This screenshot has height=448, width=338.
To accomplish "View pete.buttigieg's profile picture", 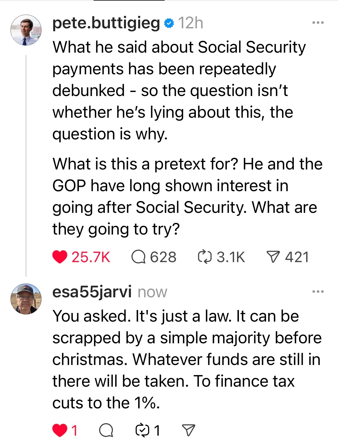I will click(26, 30).
